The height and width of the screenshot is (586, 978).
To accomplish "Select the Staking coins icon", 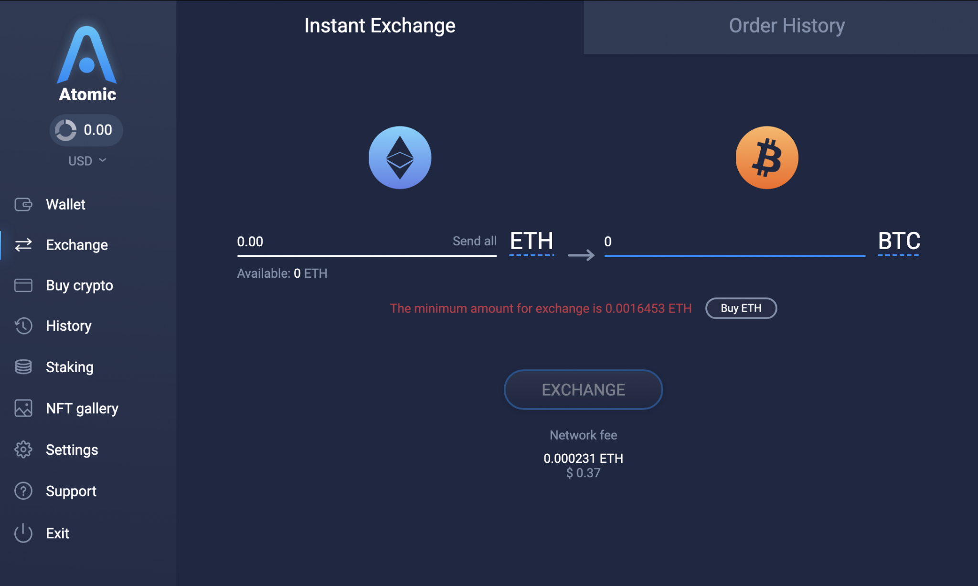I will [x=23, y=366].
